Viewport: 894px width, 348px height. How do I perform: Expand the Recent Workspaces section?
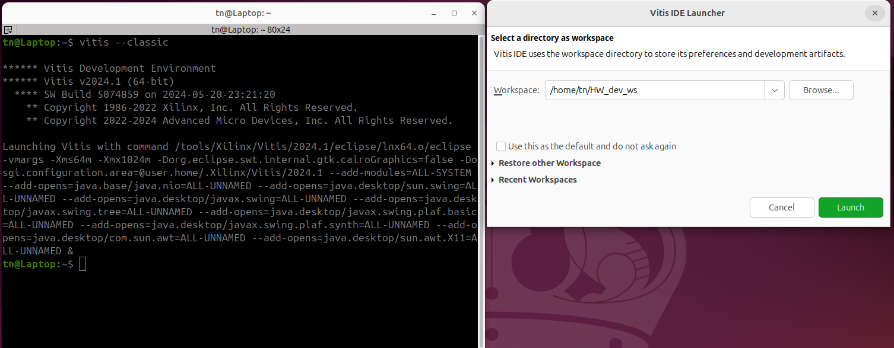[494, 180]
